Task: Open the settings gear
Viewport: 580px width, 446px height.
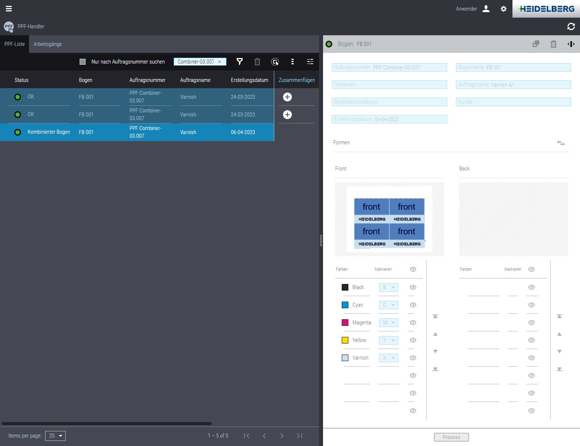Action: (503, 9)
